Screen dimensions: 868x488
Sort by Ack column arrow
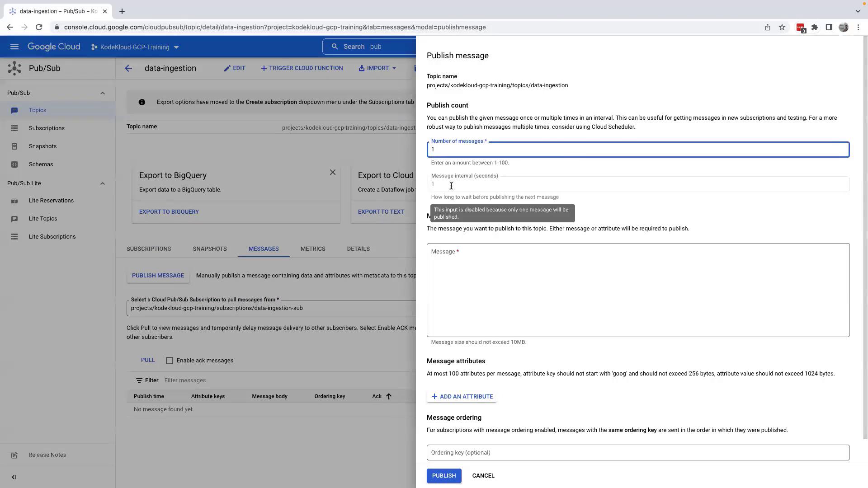tap(388, 396)
